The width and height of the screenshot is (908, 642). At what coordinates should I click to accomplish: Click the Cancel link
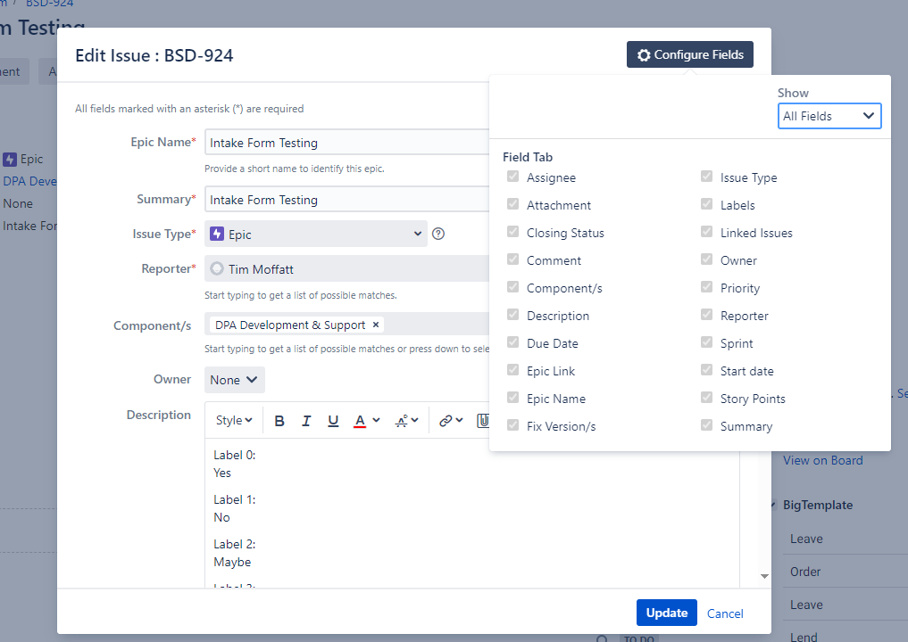(725, 613)
